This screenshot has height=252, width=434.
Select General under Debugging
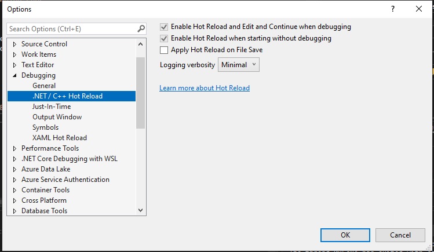click(44, 86)
